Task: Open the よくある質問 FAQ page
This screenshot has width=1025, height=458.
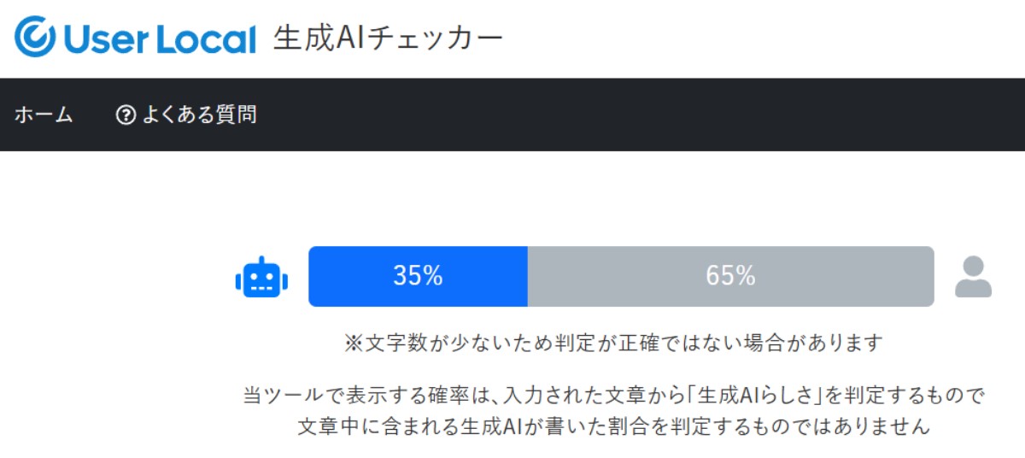Action: pos(198,114)
